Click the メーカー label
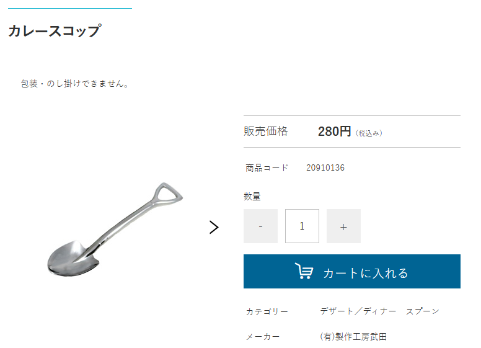Screen dimensions: 481x348 (263, 337)
